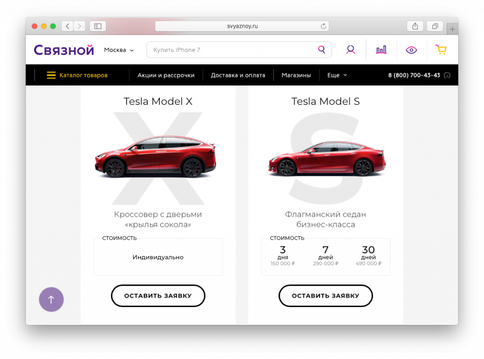484x359 pixels.
Task: Go back with Safari's back arrow
Action: [x=68, y=26]
